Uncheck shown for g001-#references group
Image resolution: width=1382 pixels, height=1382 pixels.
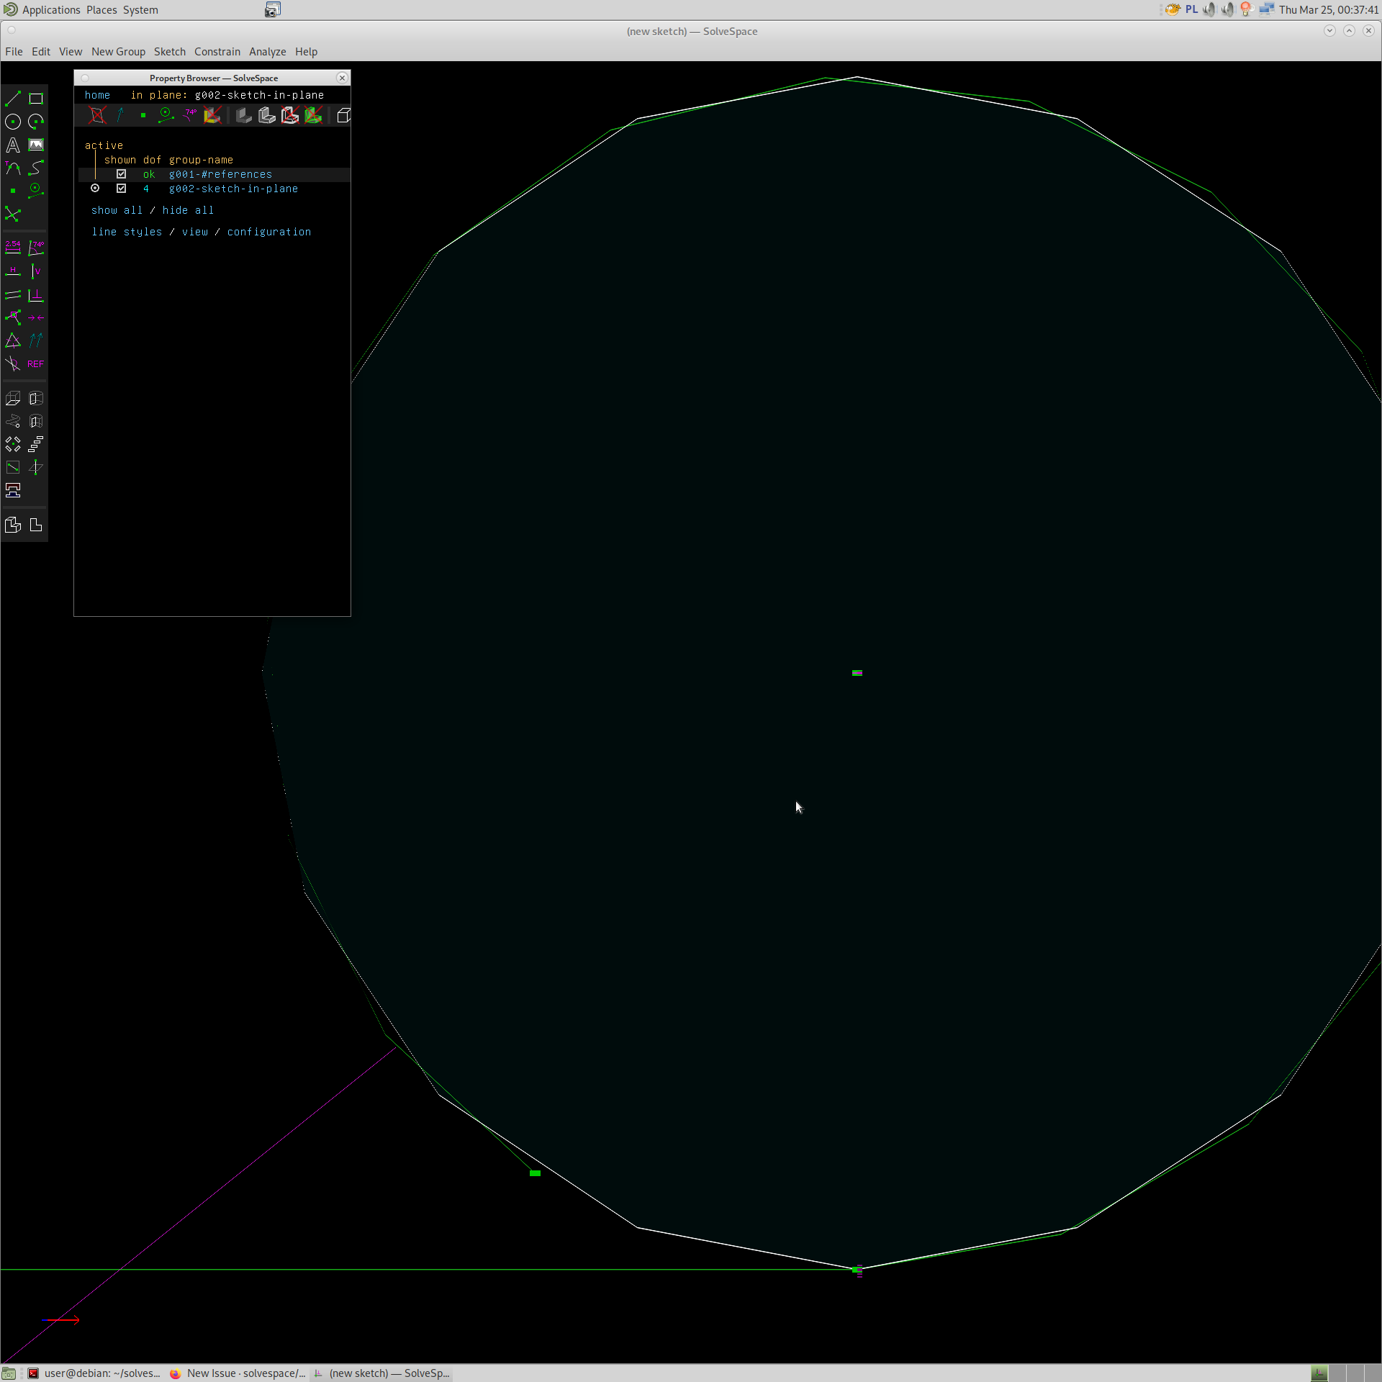point(121,173)
